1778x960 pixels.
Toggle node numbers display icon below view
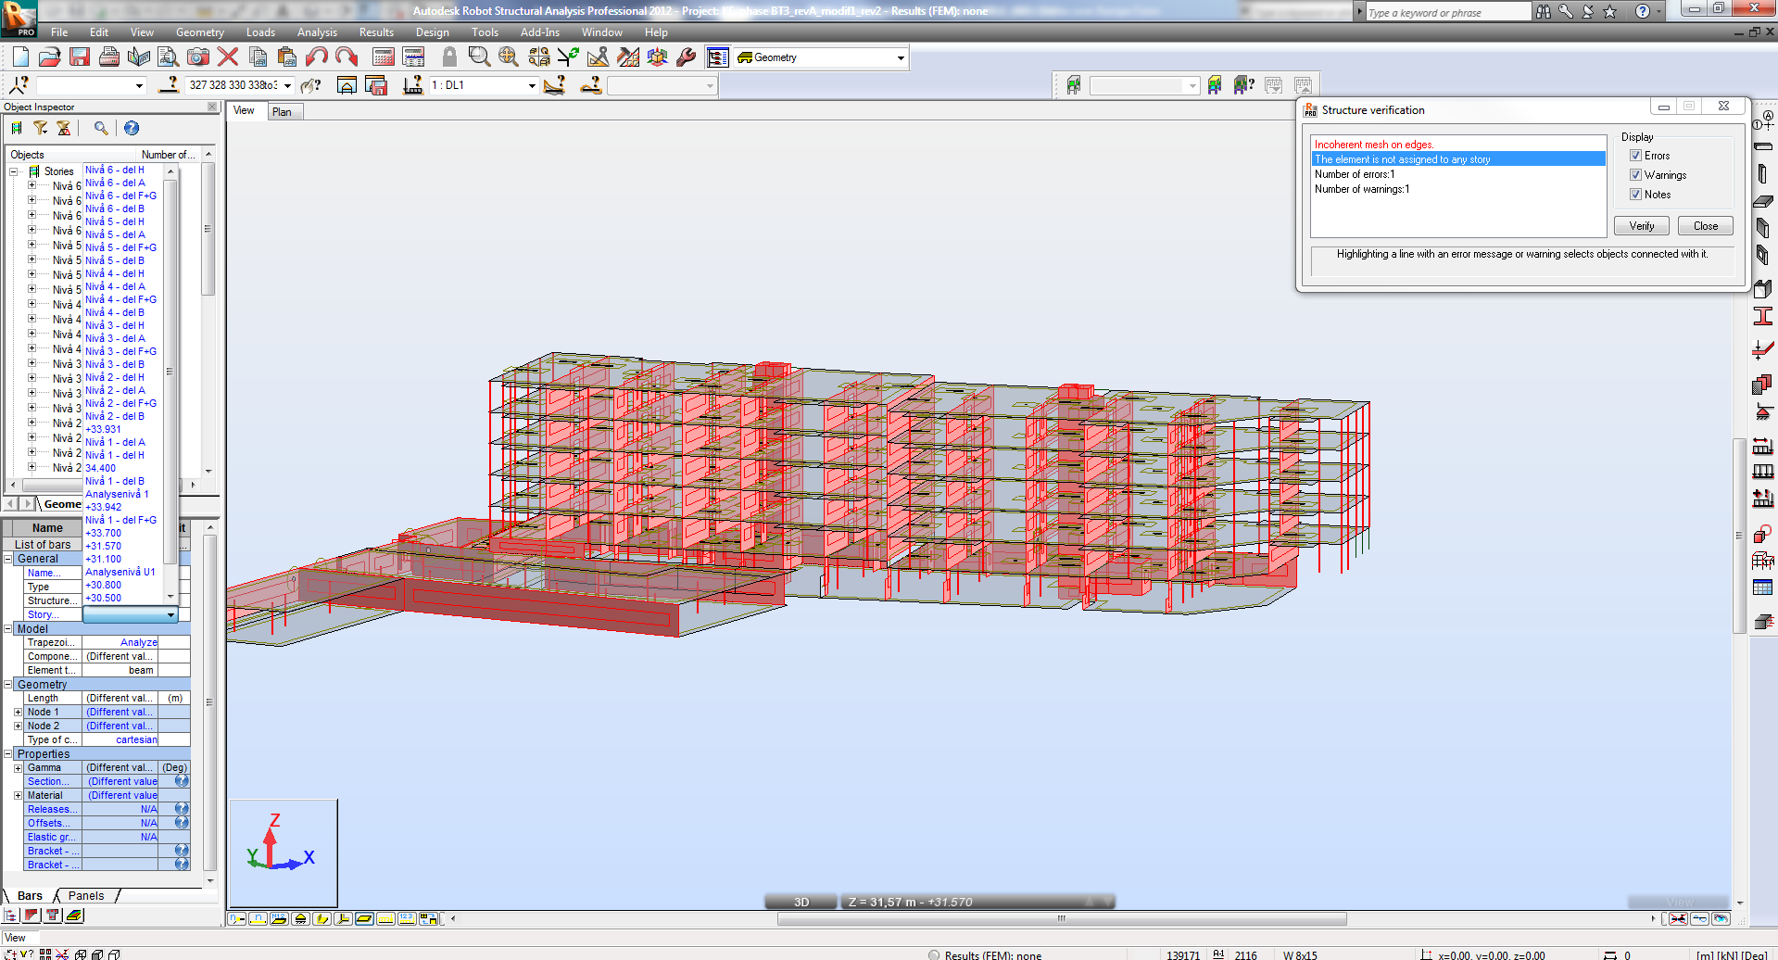click(237, 918)
